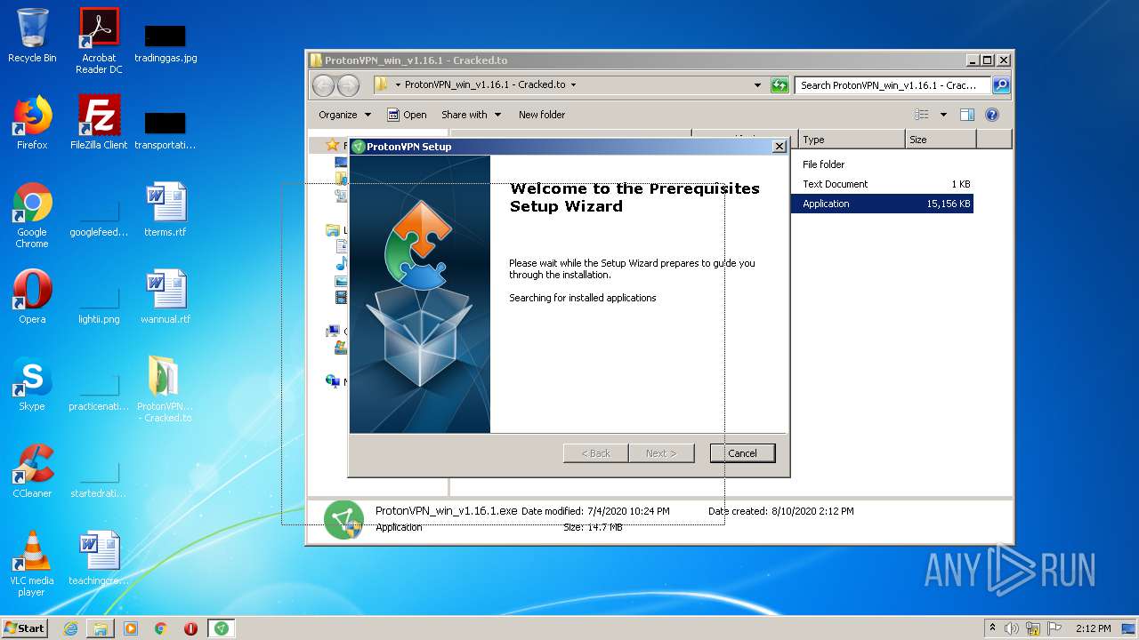Select the tradinggas.jpg desktop file

pos(166,43)
